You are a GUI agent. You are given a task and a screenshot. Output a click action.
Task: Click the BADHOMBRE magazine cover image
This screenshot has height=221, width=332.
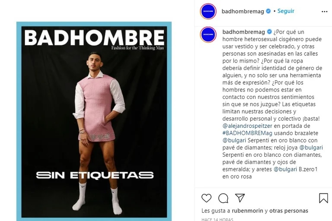[x=94, y=121]
